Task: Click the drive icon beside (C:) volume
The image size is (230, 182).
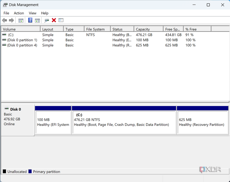Action: tap(4, 35)
